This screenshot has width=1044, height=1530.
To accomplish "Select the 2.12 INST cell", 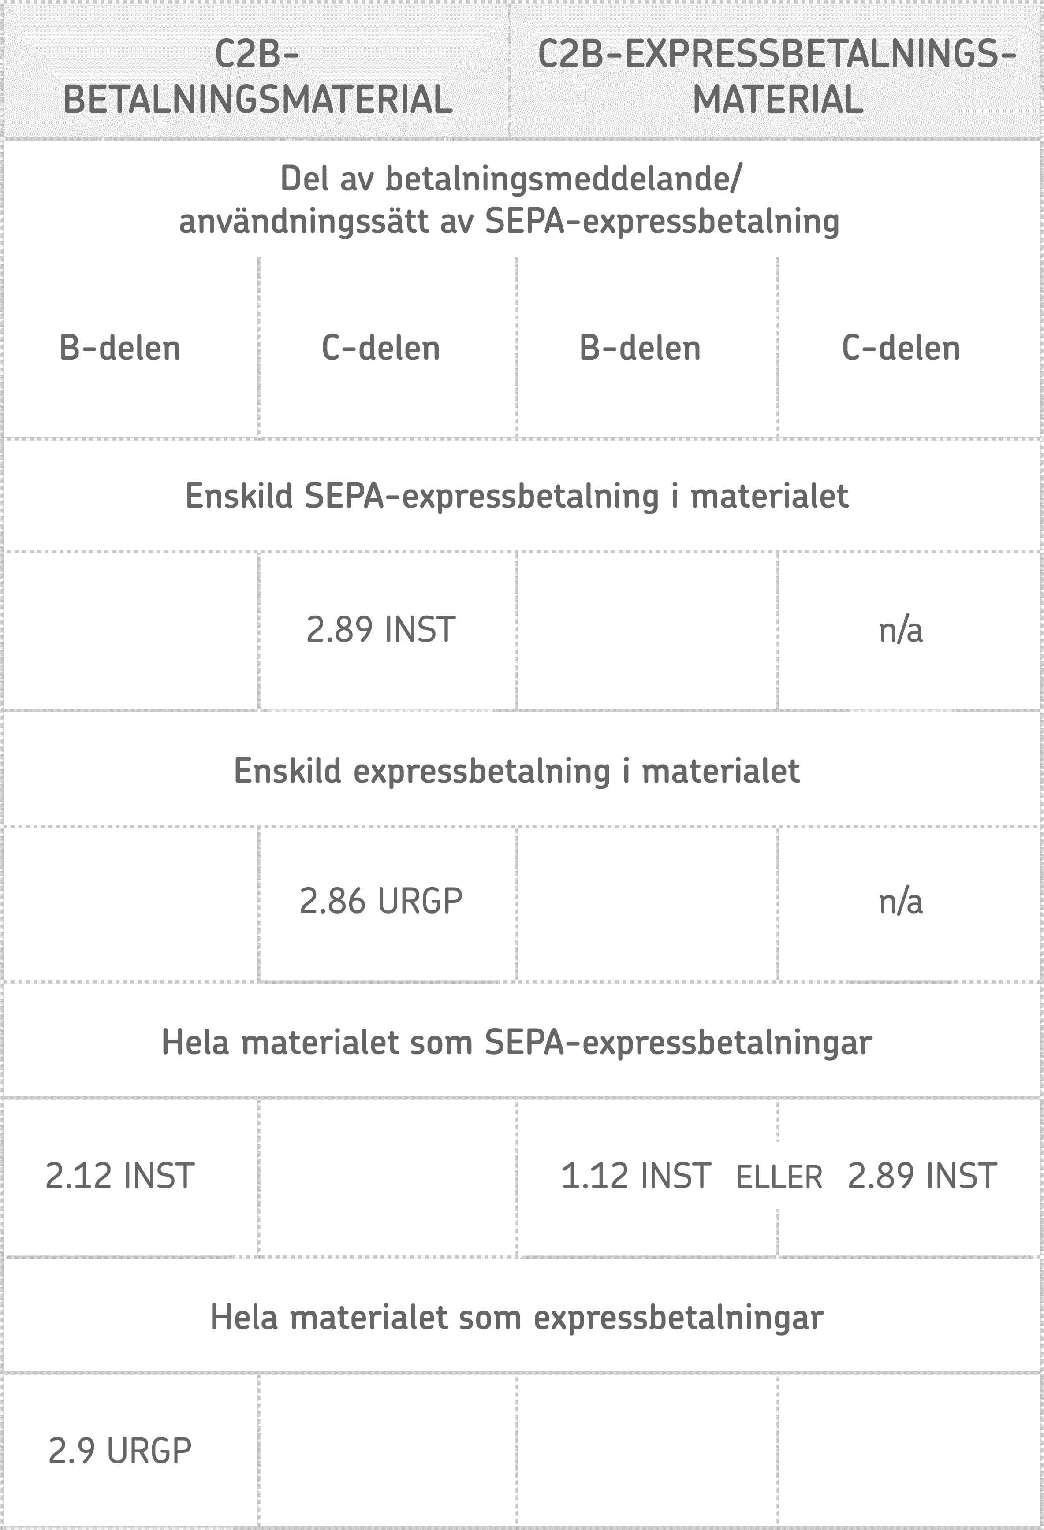I will click(x=120, y=1177).
